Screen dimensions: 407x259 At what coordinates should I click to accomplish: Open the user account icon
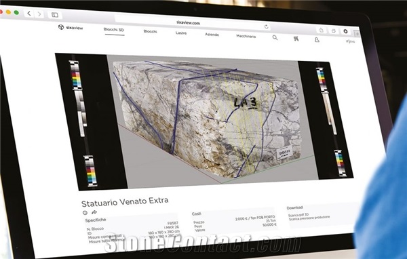point(317,40)
